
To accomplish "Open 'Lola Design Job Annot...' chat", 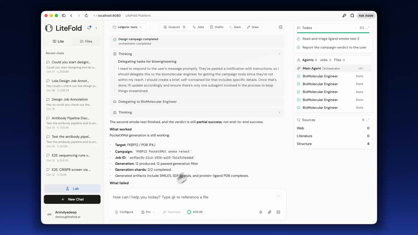I will pyautogui.click(x=72, y=85).
